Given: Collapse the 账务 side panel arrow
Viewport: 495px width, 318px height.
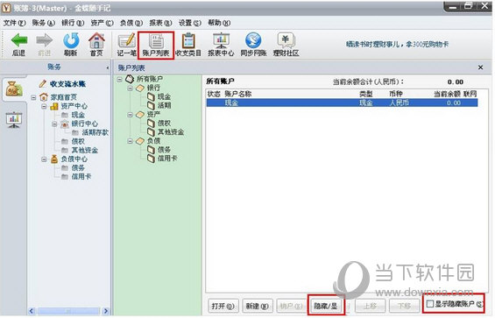Looking at the screenshot, I should pyautogui.click(x=108, y=67).
